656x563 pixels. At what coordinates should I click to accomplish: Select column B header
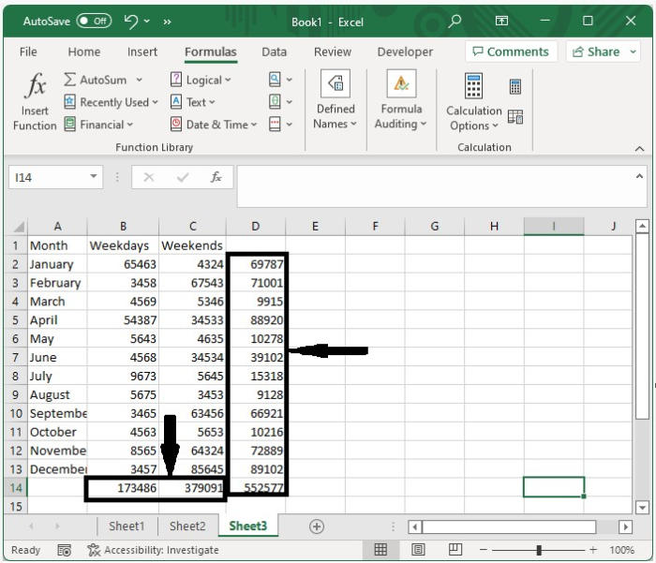pos(123,227)
